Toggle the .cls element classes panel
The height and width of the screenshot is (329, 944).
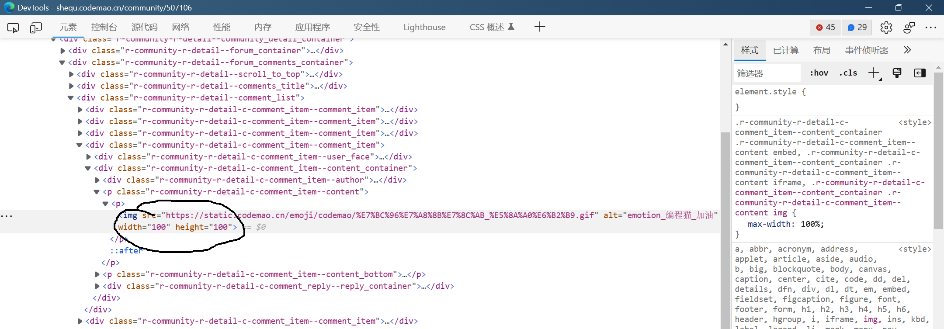click(x=848, y=73)
